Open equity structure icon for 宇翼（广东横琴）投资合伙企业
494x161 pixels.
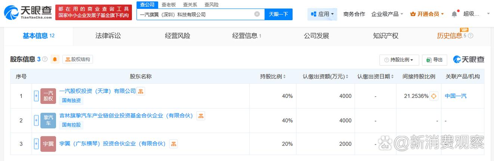173,143
